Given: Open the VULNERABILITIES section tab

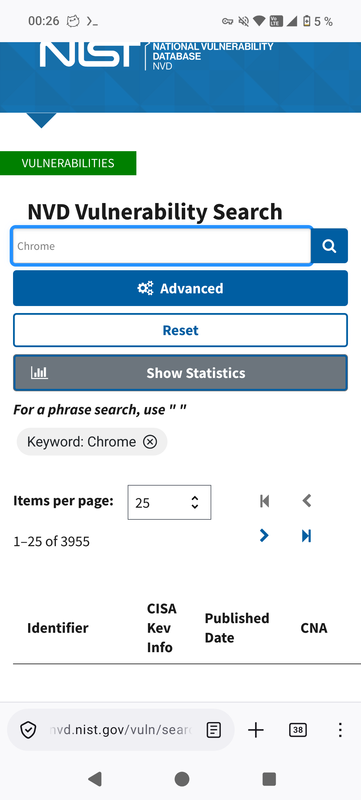Looking at the screenshot, I should tap(68, 163).
